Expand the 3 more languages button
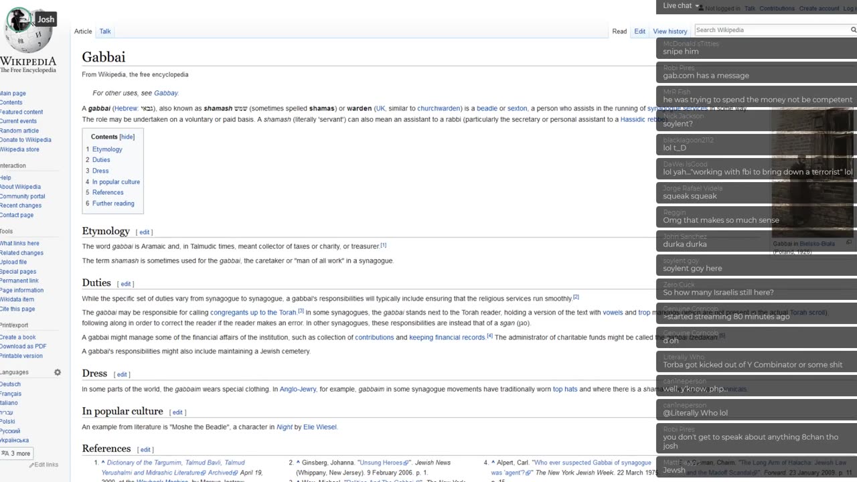857x482 pixels. pyautogui.click(x=16, y=453)
